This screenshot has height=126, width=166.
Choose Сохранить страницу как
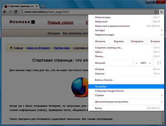pos(126,47)
